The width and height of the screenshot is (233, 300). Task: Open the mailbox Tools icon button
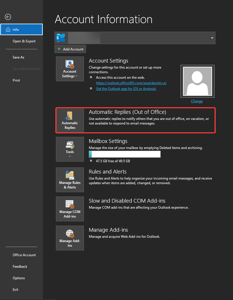[x=70, y=149]
